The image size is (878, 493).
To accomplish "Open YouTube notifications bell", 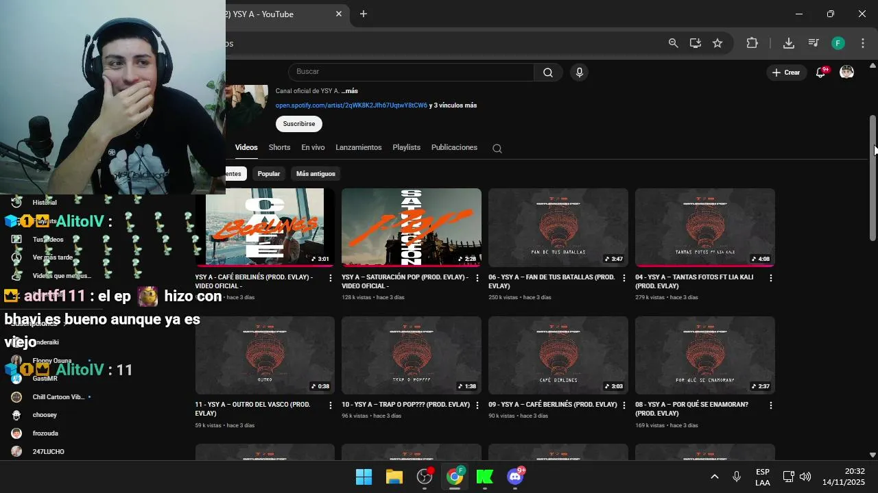I will click(820, 72).
